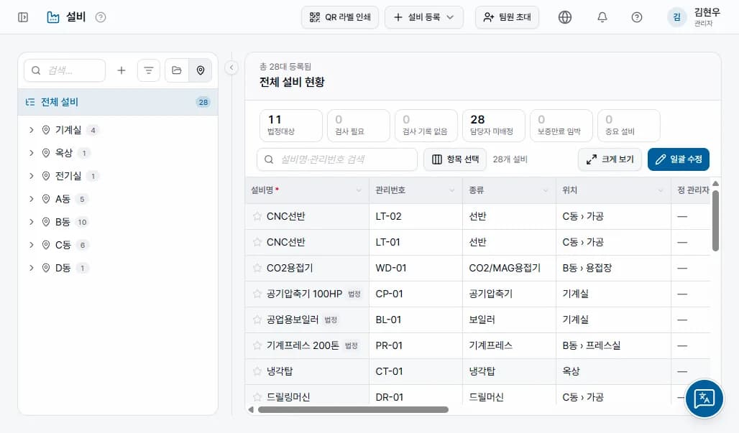Viewport: 739px width, 433px height.
Task: Click the table horizontal scrollbar thumb
Action: coord(353,409)
